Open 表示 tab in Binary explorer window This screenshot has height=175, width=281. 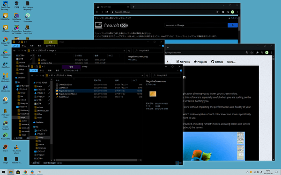(57, 70)
